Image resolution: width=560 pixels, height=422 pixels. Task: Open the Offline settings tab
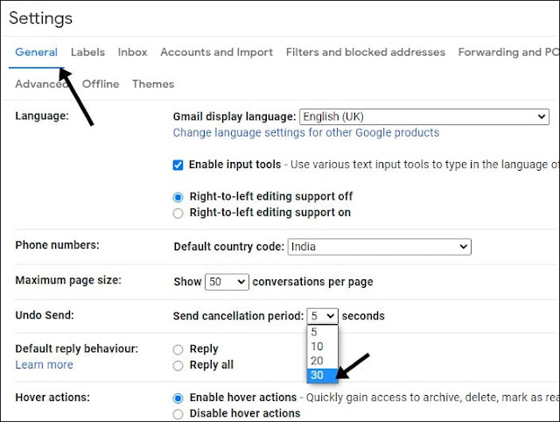101,84
